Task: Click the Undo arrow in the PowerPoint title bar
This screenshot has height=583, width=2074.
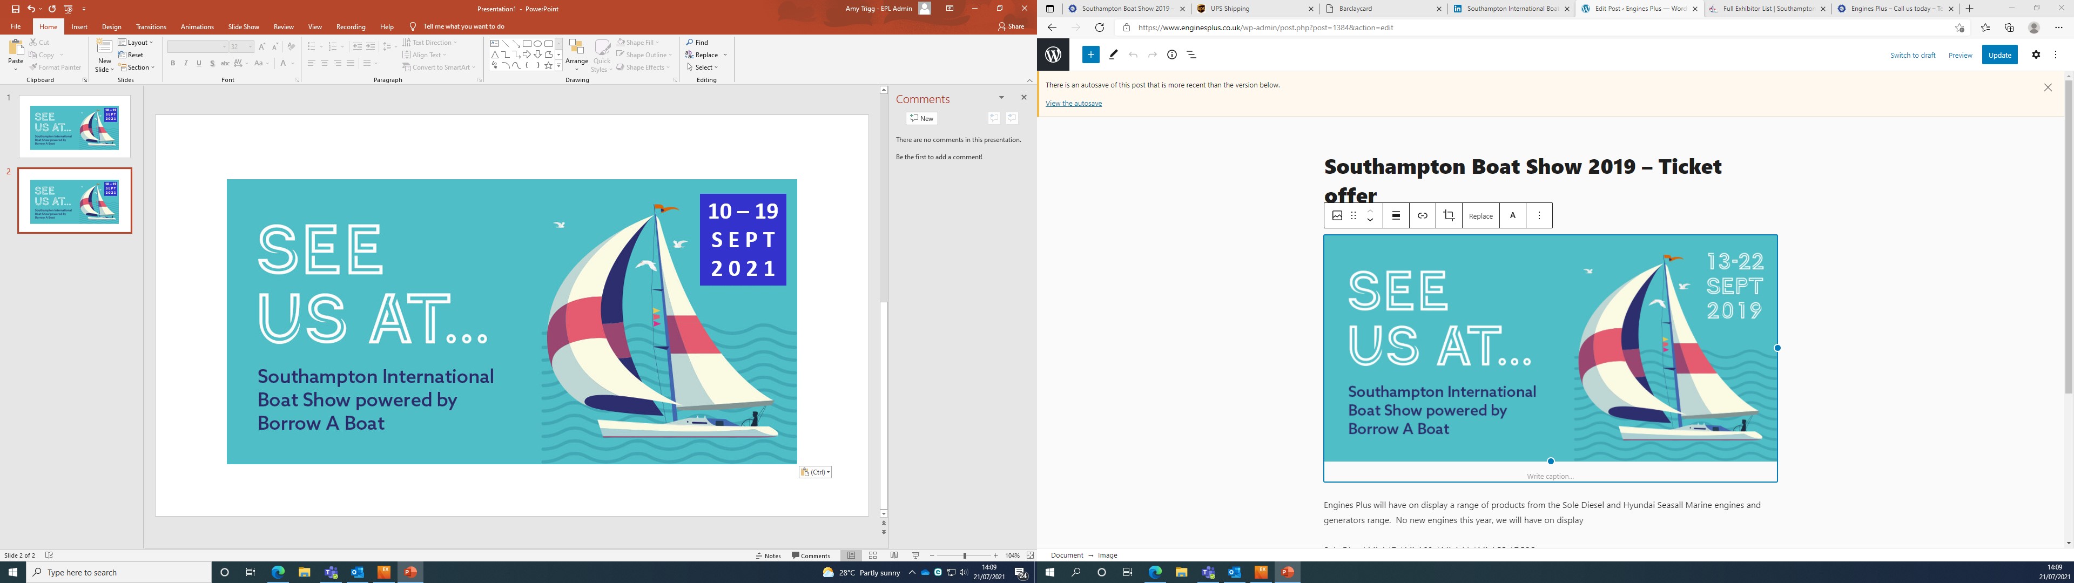Action: pyautogui.click(x=31, y=9)
